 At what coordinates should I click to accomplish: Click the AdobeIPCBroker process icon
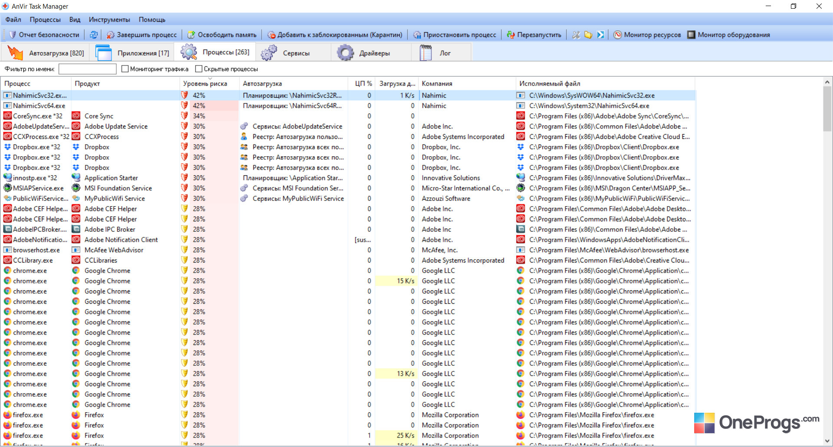(7, 229)
